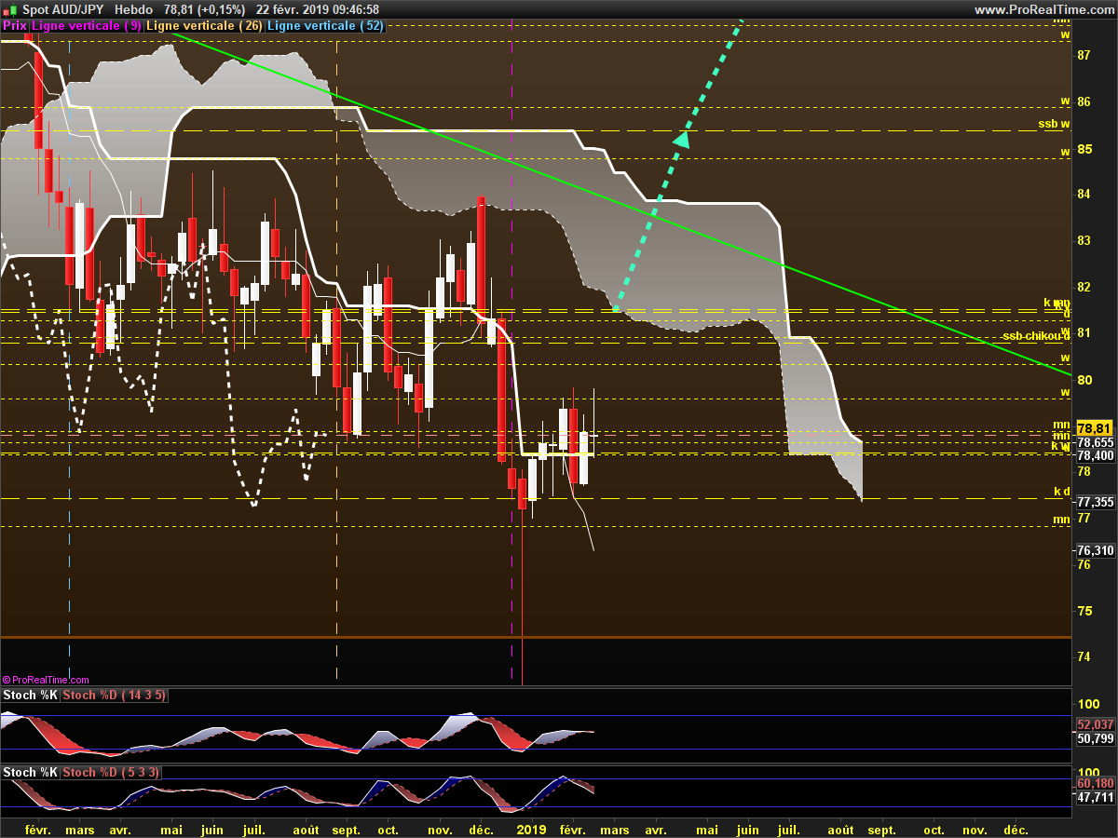The image size is (1118, 838).
Task: Select the 77,355 price level tag
Action: tap(1096, 502)
